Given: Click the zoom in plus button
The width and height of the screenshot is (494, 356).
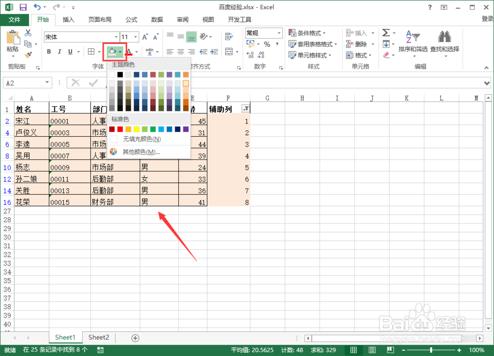Looking at the screenshot, I should point(459,350).
